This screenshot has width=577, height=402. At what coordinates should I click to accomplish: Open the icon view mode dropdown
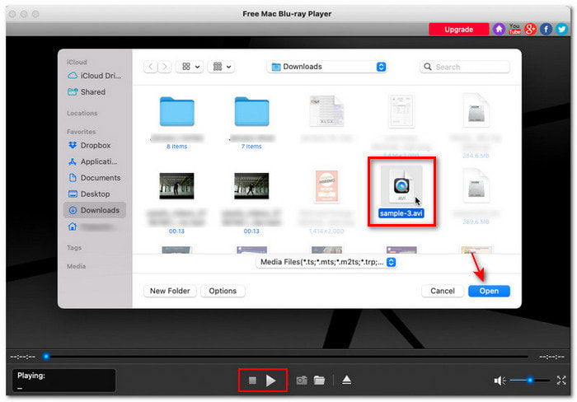(190, 67)
